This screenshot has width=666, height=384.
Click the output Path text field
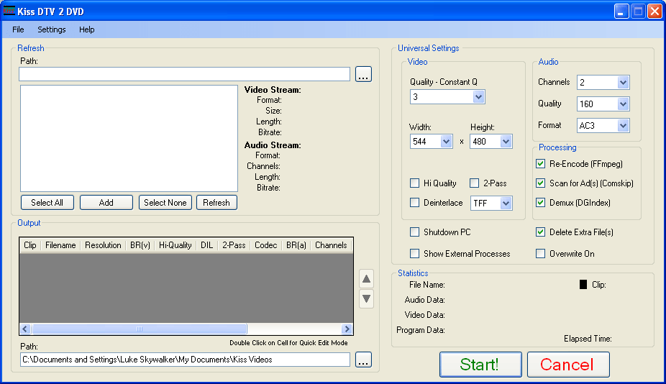coord(184,360)
